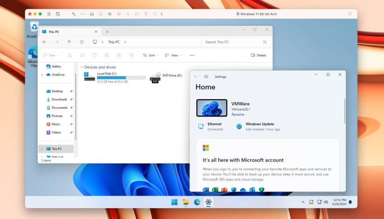The width and height of the screenshot is (384, 219).
Task: Click the Search This PC field
Action: point(236,42)
